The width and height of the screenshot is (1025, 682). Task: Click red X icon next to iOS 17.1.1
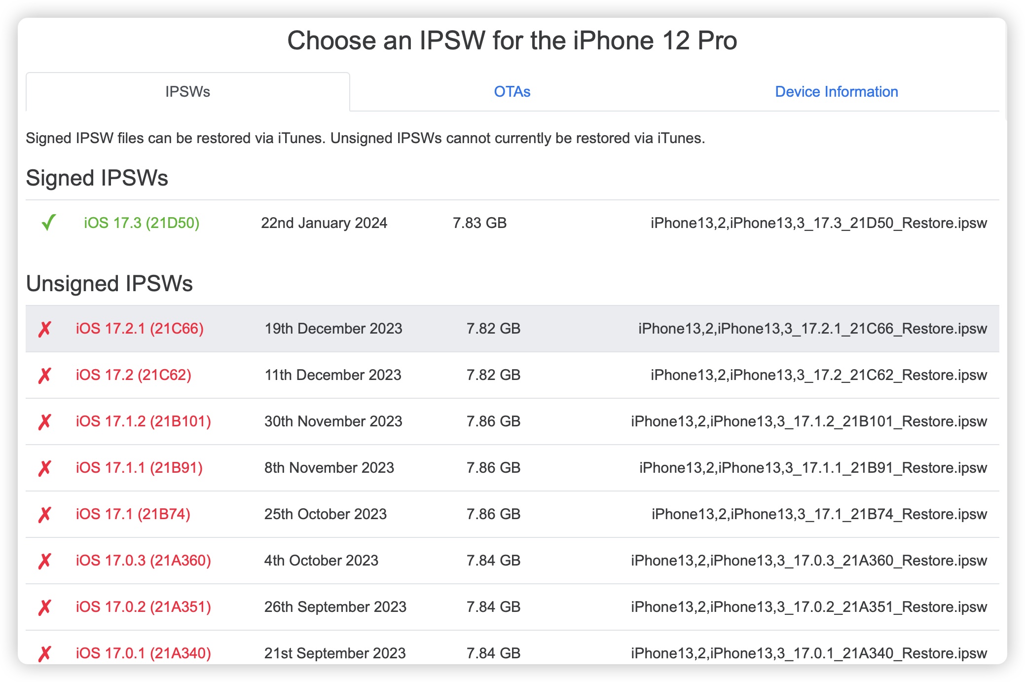pos(45,468)
